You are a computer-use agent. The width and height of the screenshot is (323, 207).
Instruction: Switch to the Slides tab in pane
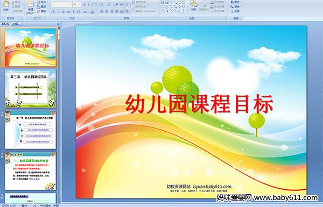click(5, 24)
